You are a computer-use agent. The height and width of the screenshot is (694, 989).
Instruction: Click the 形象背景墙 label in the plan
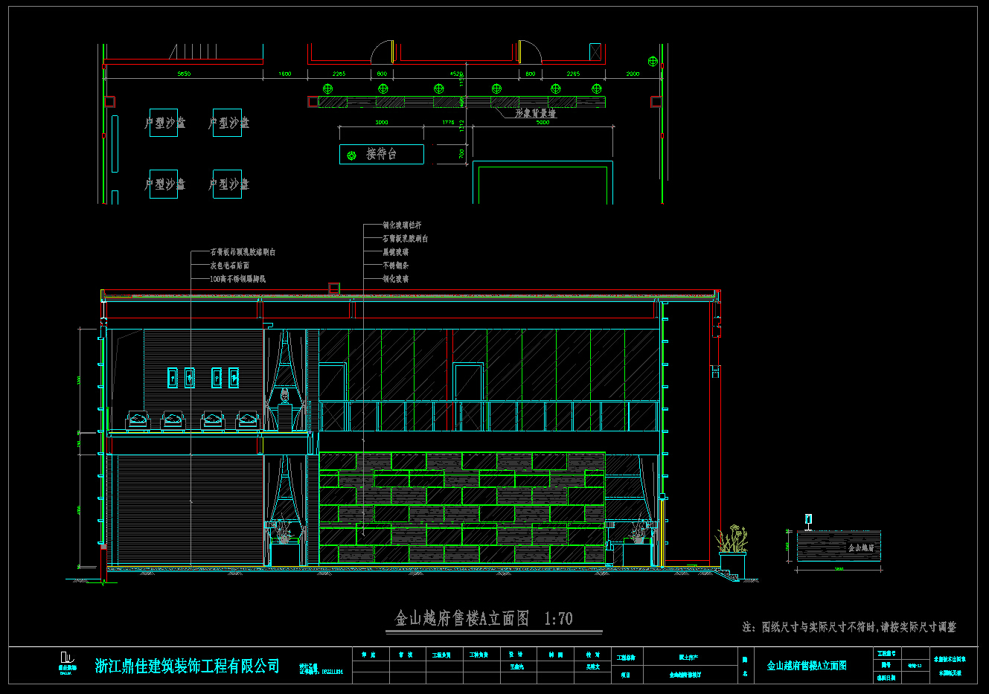click(536, 113)
